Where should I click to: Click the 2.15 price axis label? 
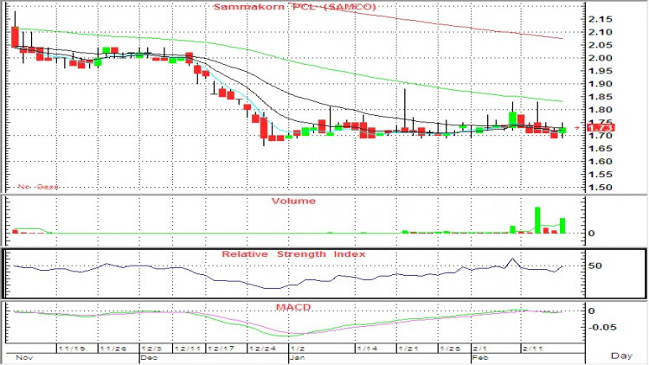601,19
